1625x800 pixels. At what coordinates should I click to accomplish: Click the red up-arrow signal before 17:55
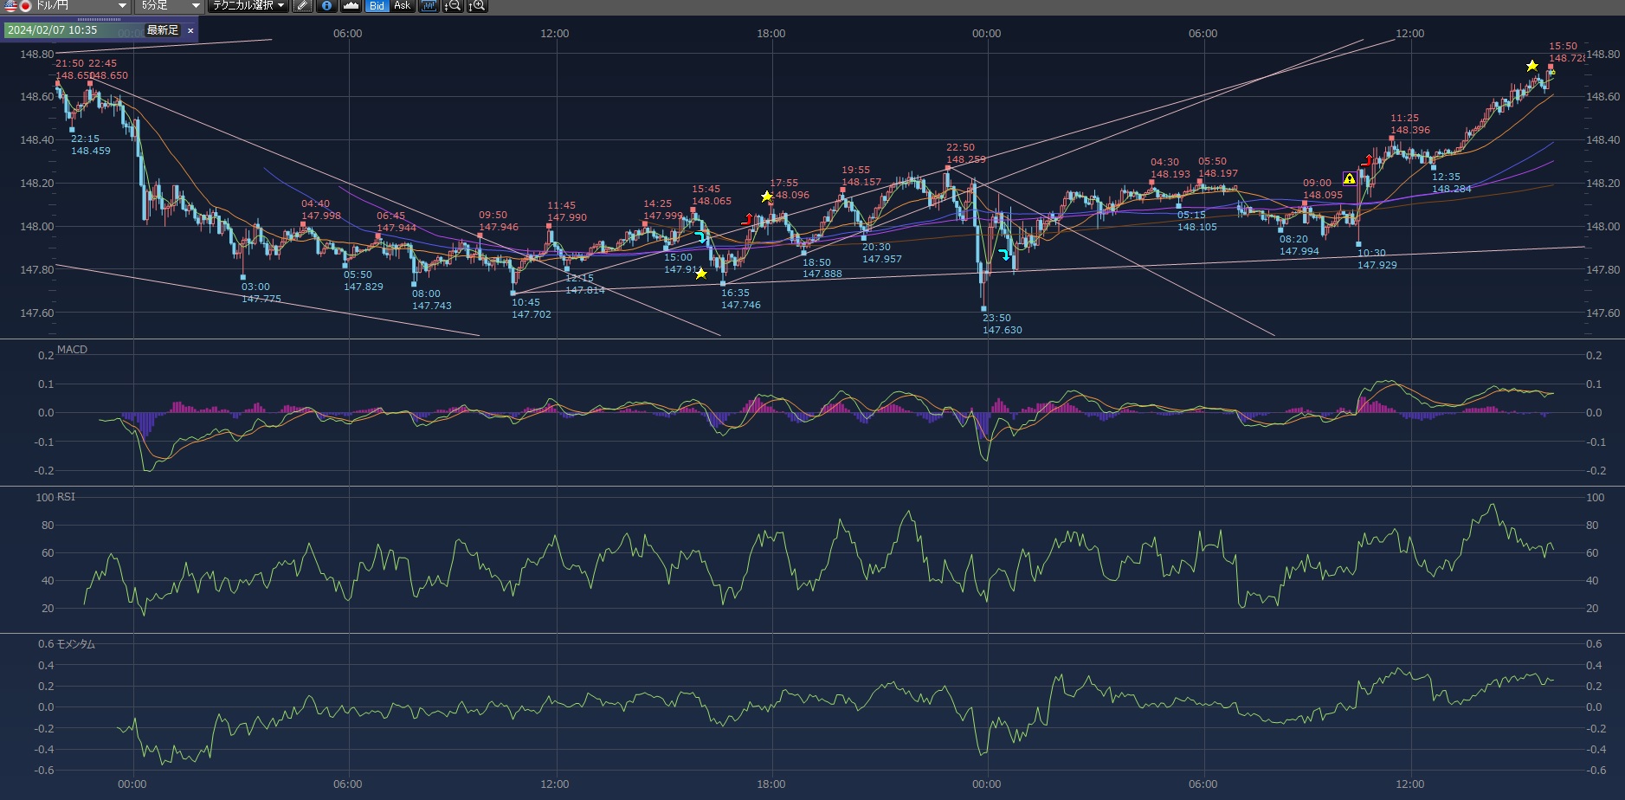tap(748, 219)
